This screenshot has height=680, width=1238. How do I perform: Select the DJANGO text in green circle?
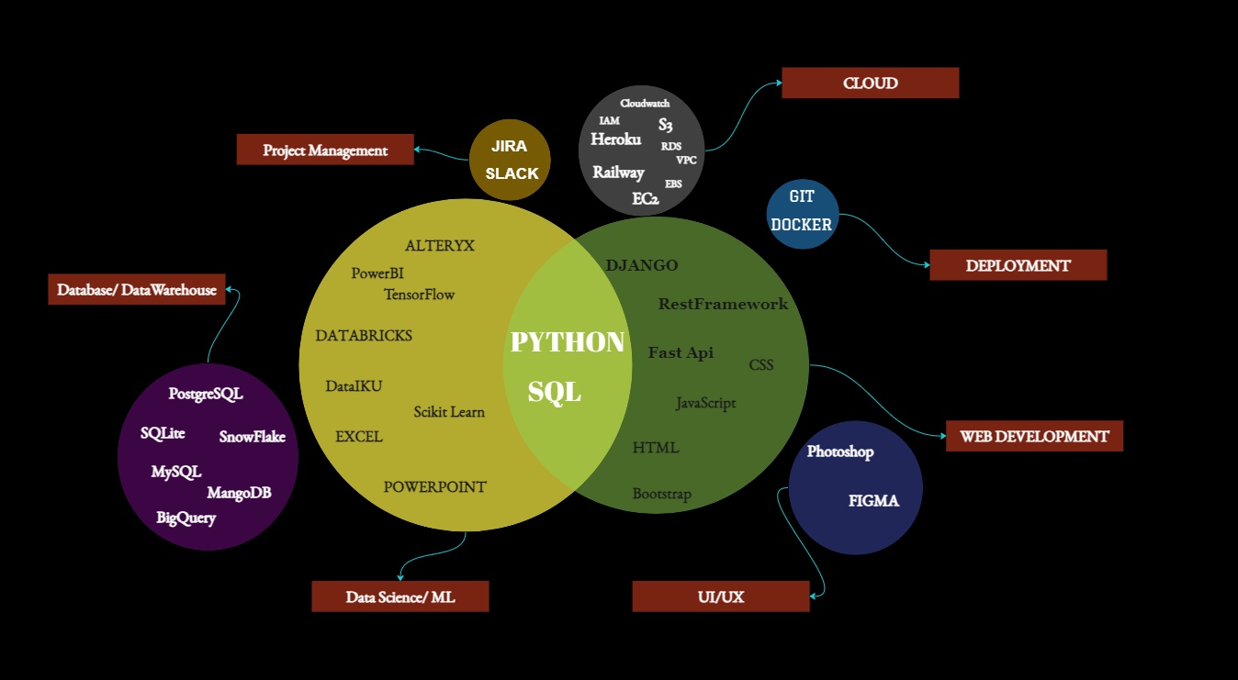click(641, 265)
